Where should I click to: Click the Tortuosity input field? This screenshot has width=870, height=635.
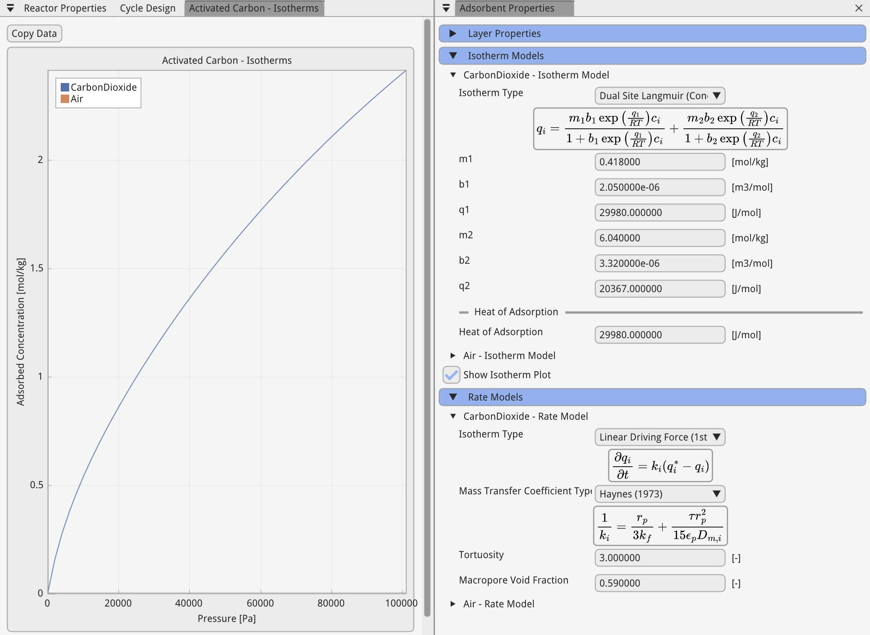tap(659, 558)
